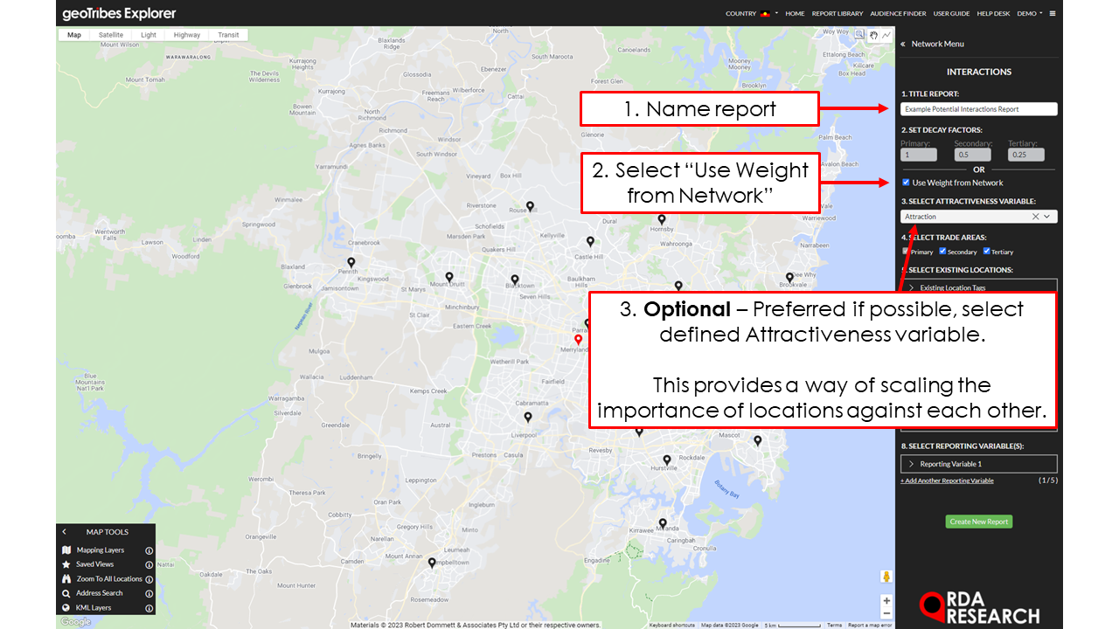Open info icon for Saved Views

[x=149, y=564]
